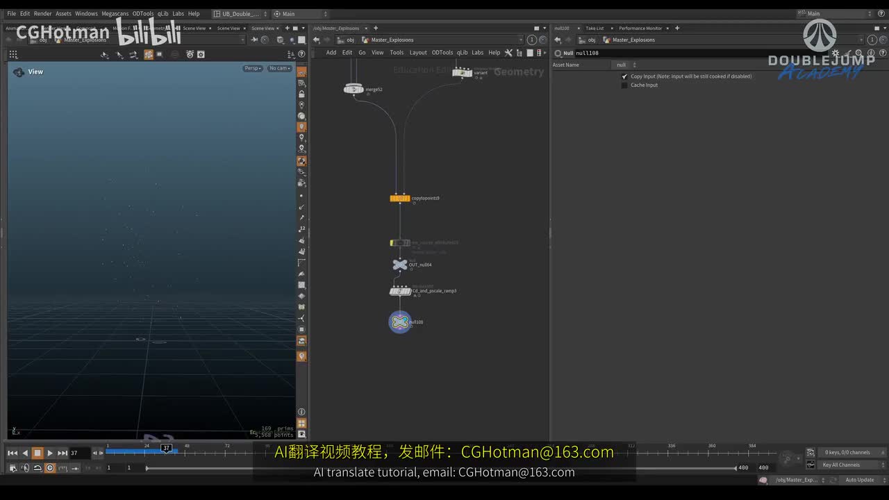
Task: Select the variant node
Action: pos(462,73)
